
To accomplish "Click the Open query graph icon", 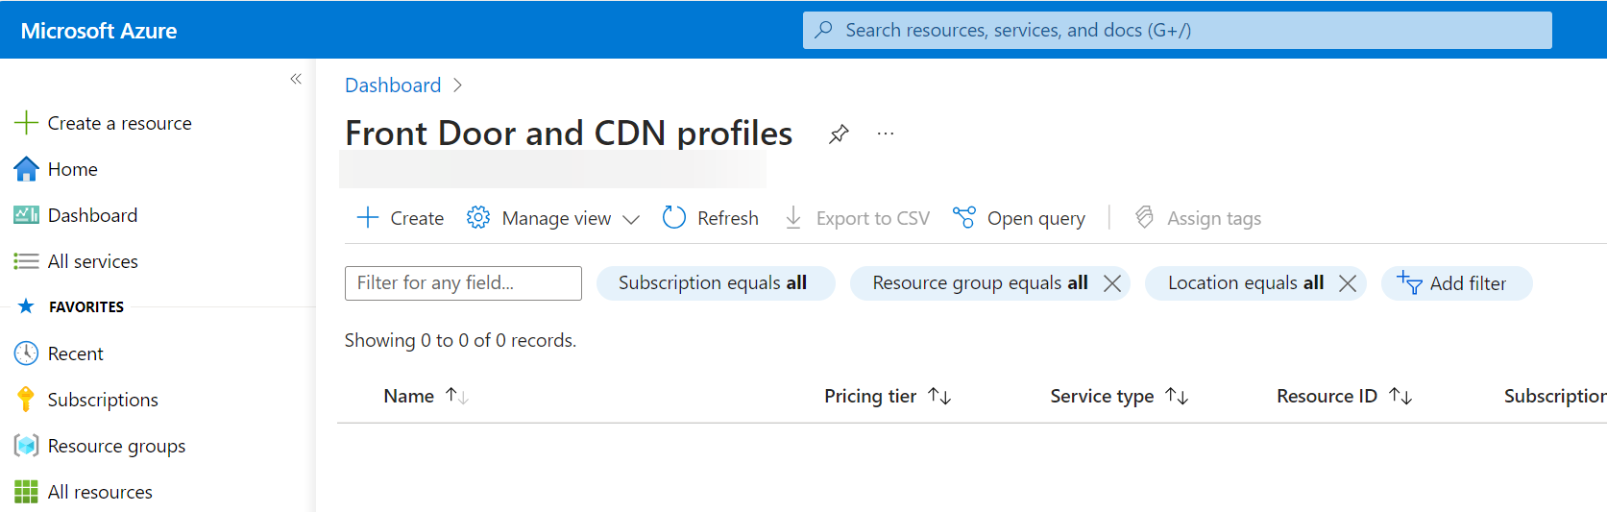I will [x=964, y=218].
